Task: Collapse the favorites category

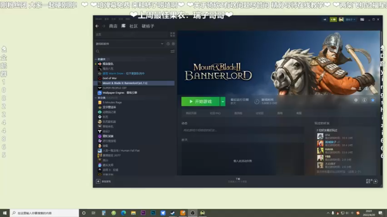Action: (96, 59)
